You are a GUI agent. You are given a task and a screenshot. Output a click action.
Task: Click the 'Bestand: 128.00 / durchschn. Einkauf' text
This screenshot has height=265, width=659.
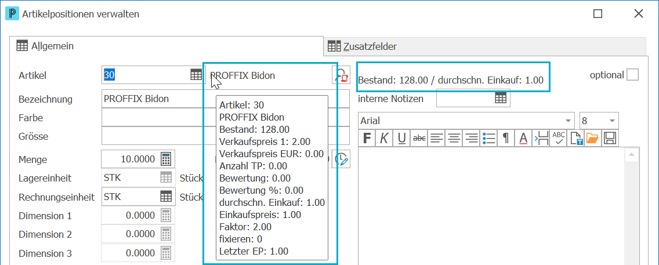tap(451, 80)
